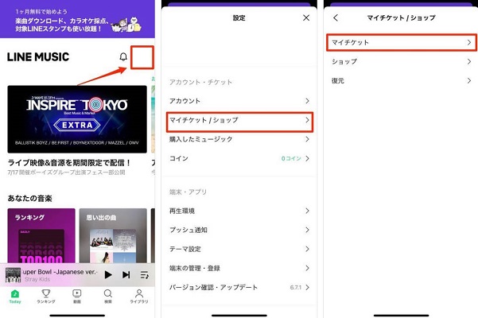Open マイチケット row

(x=401, y=42)
